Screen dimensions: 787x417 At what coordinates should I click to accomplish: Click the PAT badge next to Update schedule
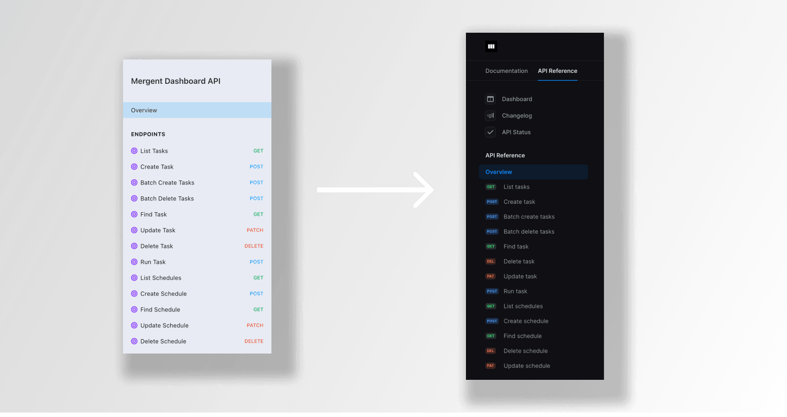[490, 366]
